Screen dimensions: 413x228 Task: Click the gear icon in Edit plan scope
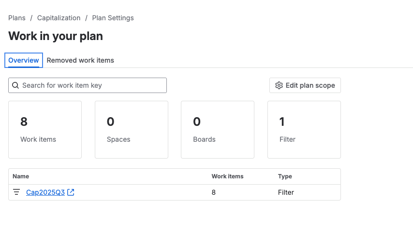(279, 85)
